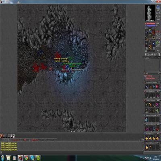Screen dimensions: 161x161
Task: Open the equipped red backpack slot
Action: click(x=153, y=32)
